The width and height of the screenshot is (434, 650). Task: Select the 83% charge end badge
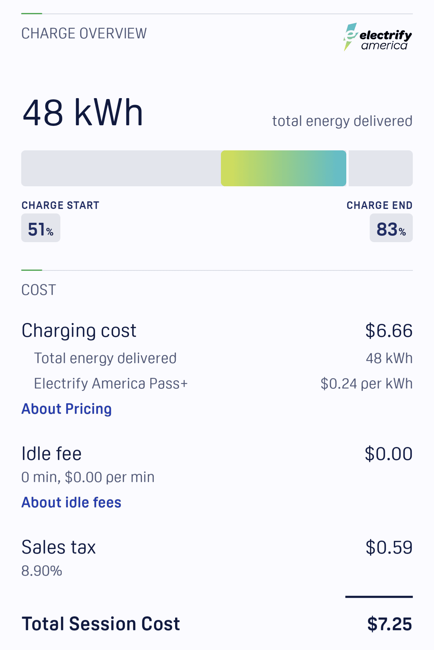click(391, 228)
